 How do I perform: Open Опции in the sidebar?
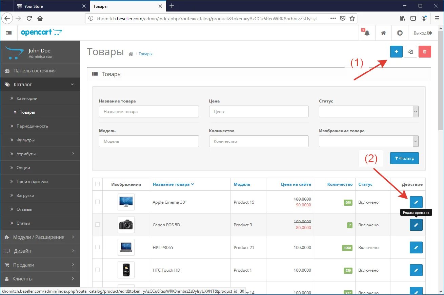[x=40, y=167]
